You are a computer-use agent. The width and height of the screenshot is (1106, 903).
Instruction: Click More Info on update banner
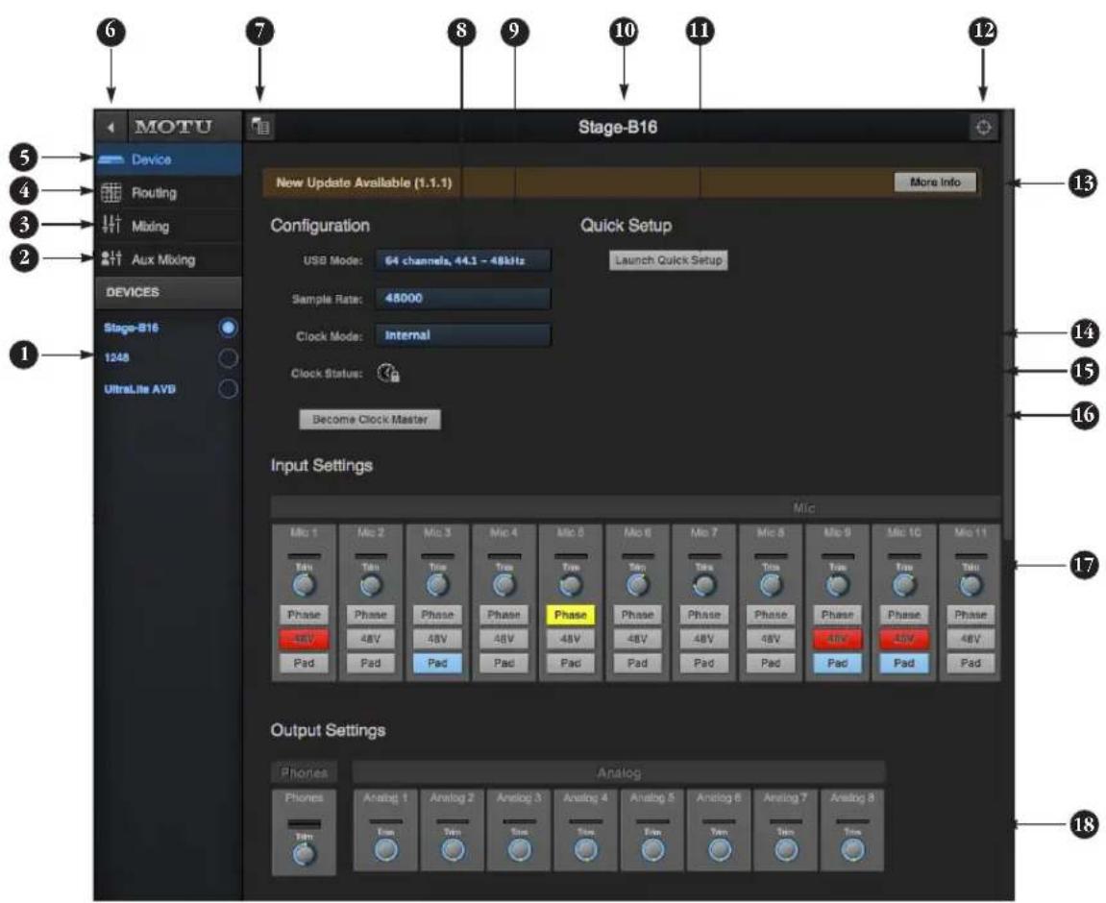tap(935, 182)
